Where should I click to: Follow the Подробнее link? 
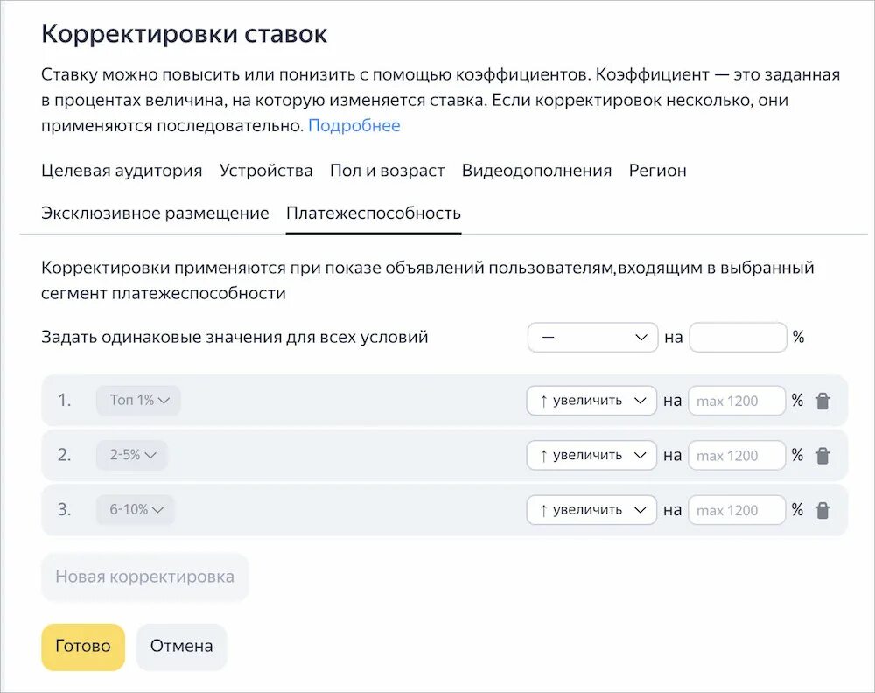[353, 126]
